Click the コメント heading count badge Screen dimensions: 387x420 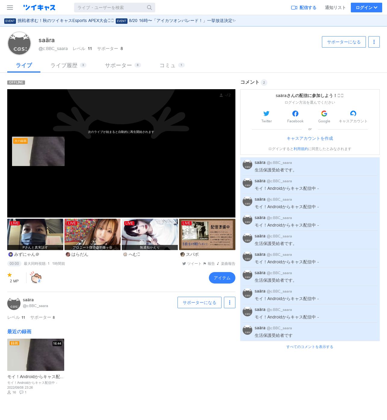click(x=264, y=83)
